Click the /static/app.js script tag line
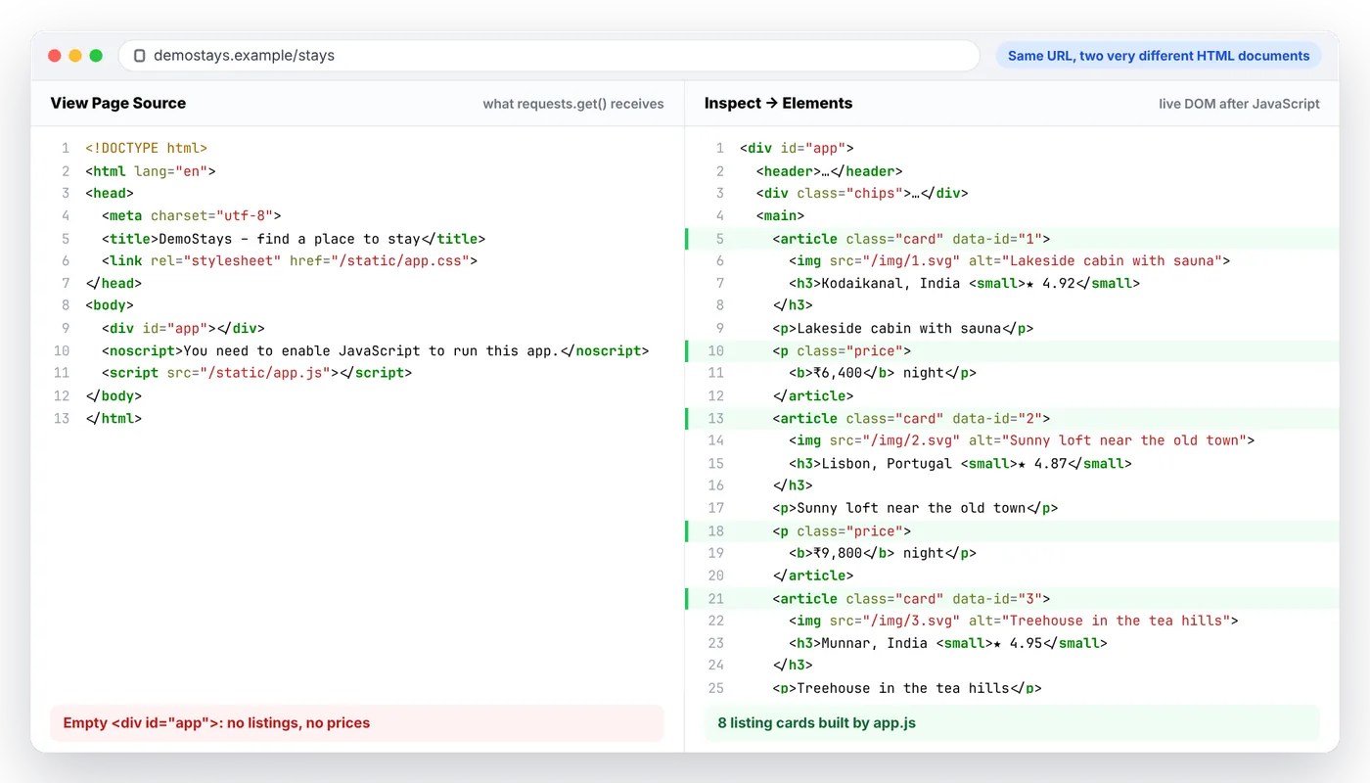Viewport: 1370px width, 783px height. point(257,373)
